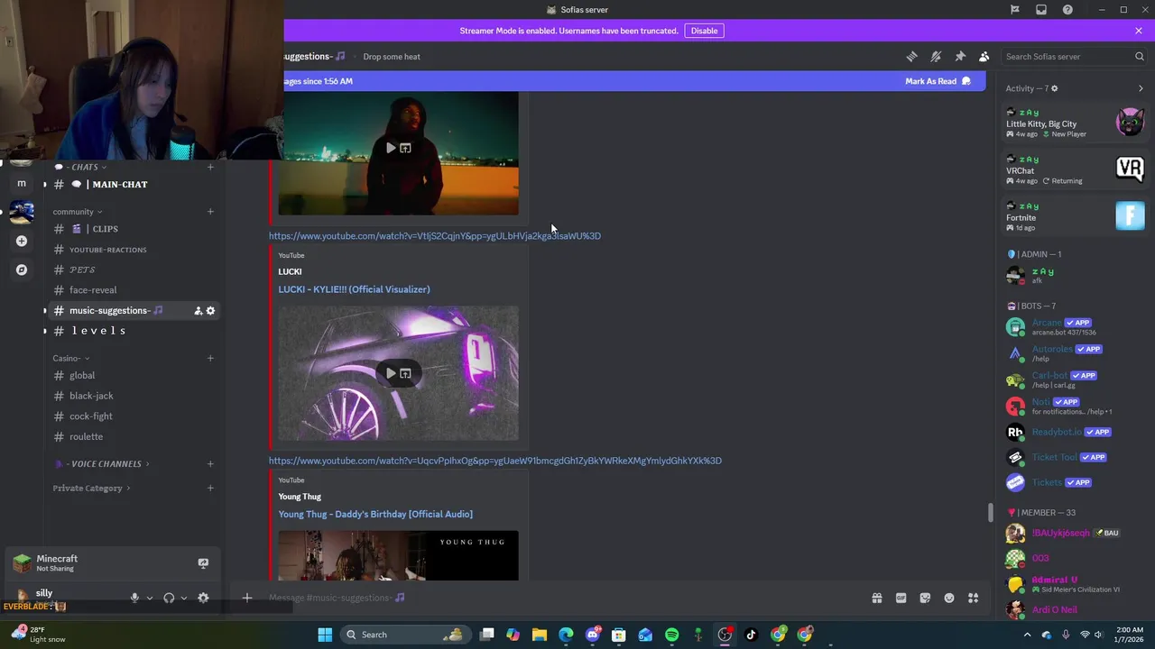Viewport: 1155px width, 649px height.
Task: Open user settings gear
Action: pos(203,598)
